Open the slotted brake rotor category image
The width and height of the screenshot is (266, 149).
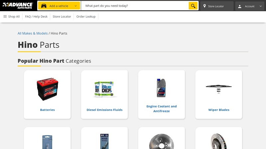point(219,142)
